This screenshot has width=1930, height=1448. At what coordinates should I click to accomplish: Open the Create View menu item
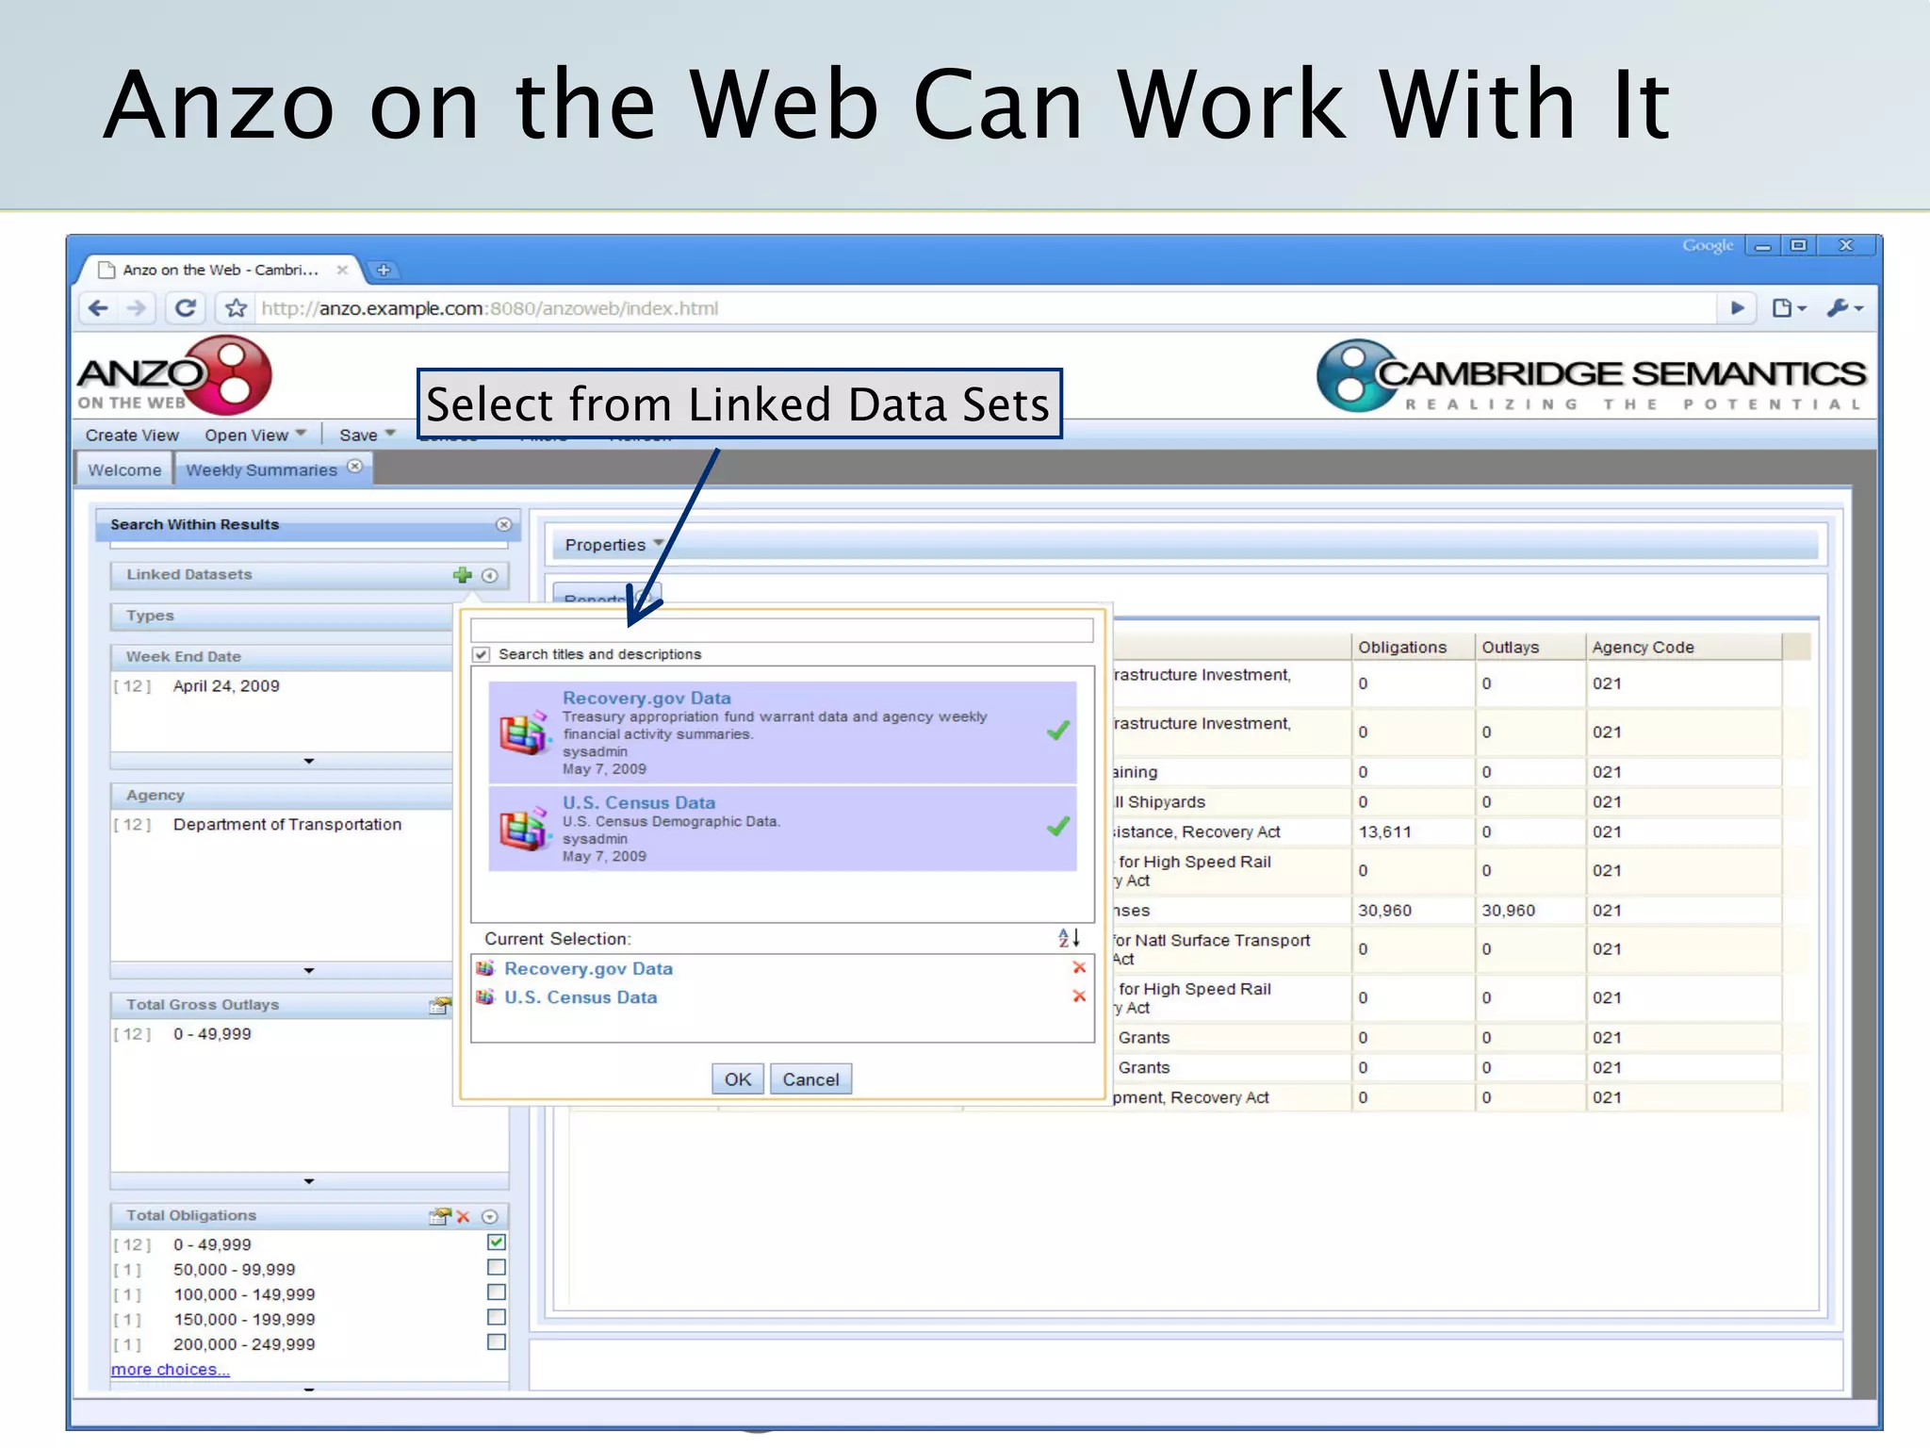click(132, 435)
